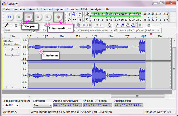Click the Anfang der Auswahl time field

(x=67, y=105)
